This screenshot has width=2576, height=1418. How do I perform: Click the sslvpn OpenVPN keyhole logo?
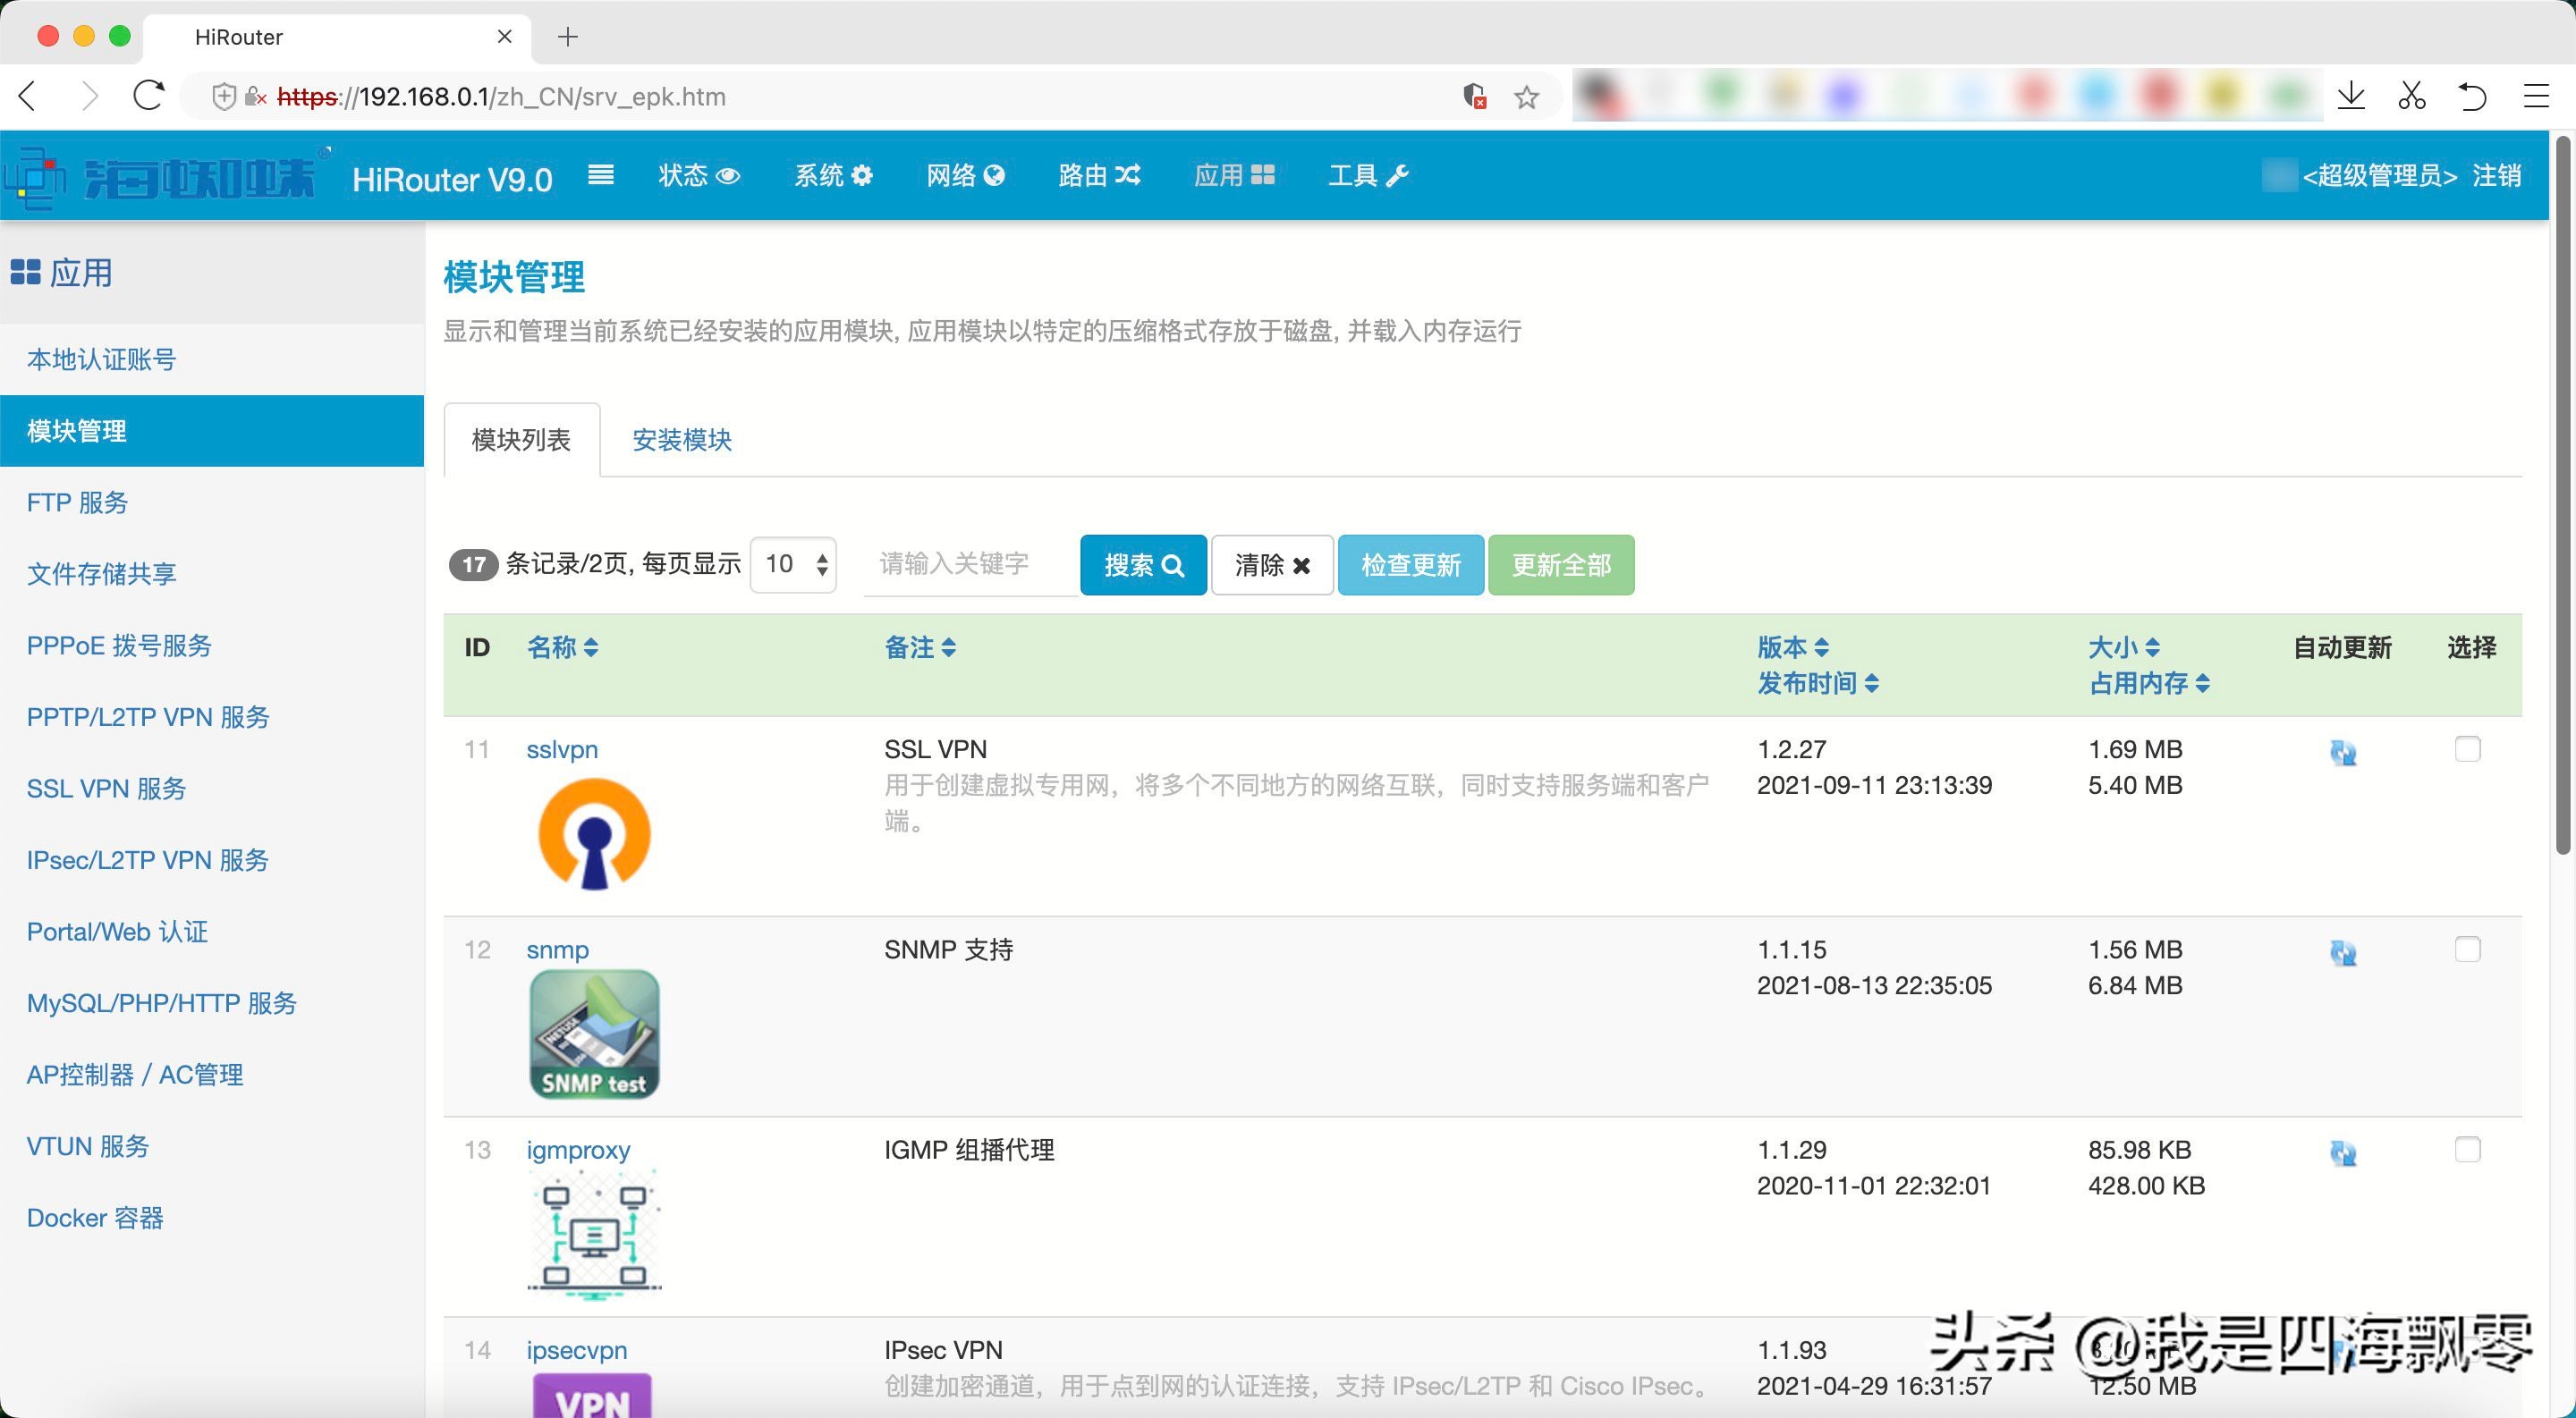pyautogui.click(x=594, y=834)
